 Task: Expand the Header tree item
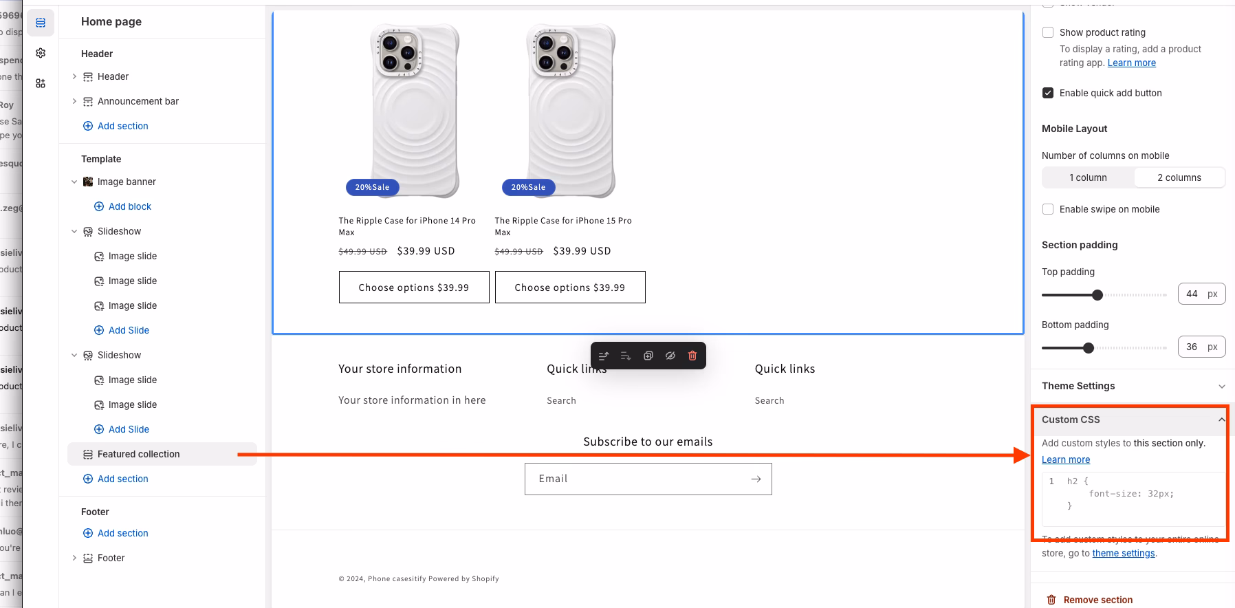pyautogui.click(x=75, y=76)
